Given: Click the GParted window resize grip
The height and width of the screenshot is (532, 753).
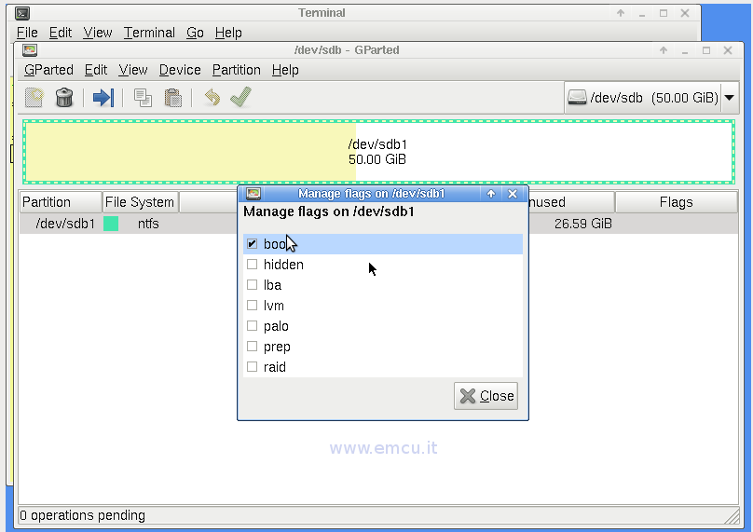Looking at the screenshot, I should pyautogui.click(x=732, y=515).
